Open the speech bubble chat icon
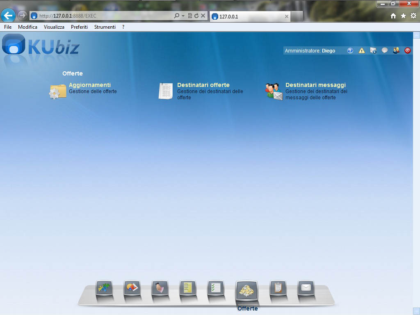 pos(384,51)
